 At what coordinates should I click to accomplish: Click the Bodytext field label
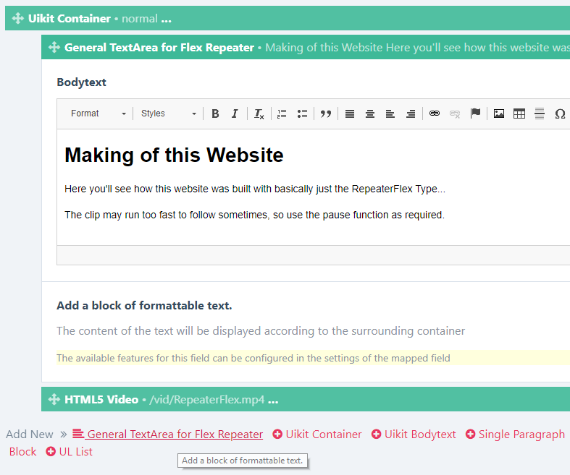click(x=81, y=82)
